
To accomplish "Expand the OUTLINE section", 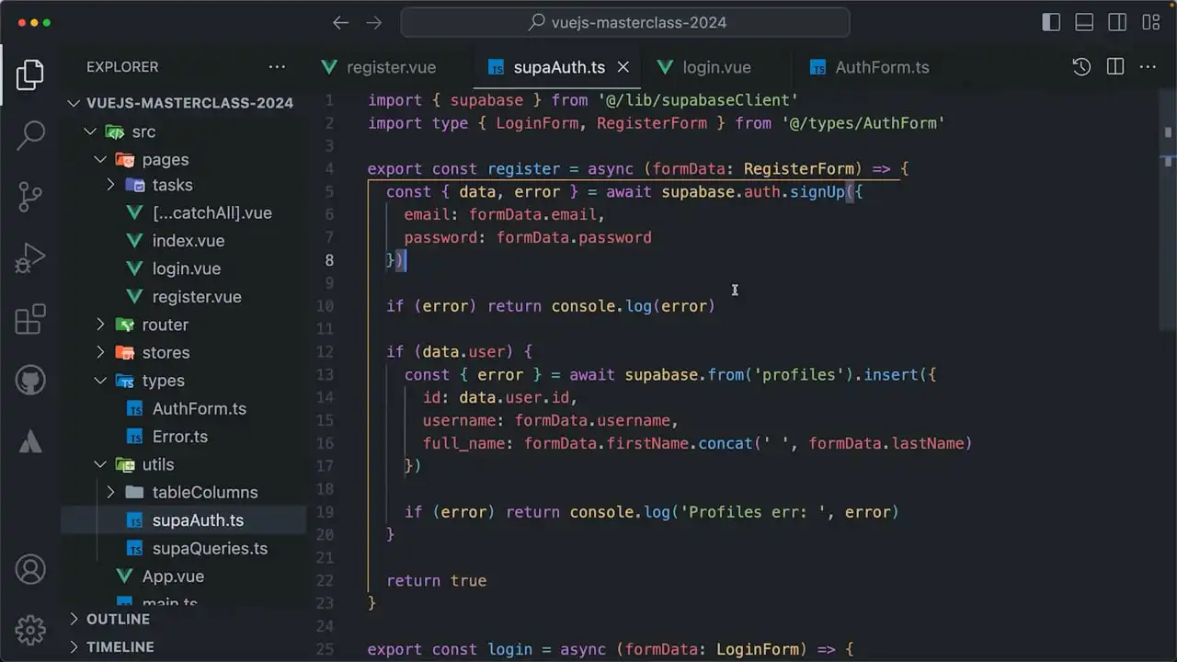I will [184, 620].
